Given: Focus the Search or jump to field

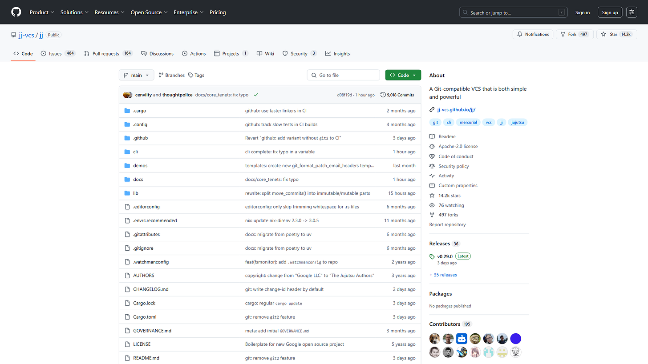Looking at the screenshot, I should click(513, 12).
